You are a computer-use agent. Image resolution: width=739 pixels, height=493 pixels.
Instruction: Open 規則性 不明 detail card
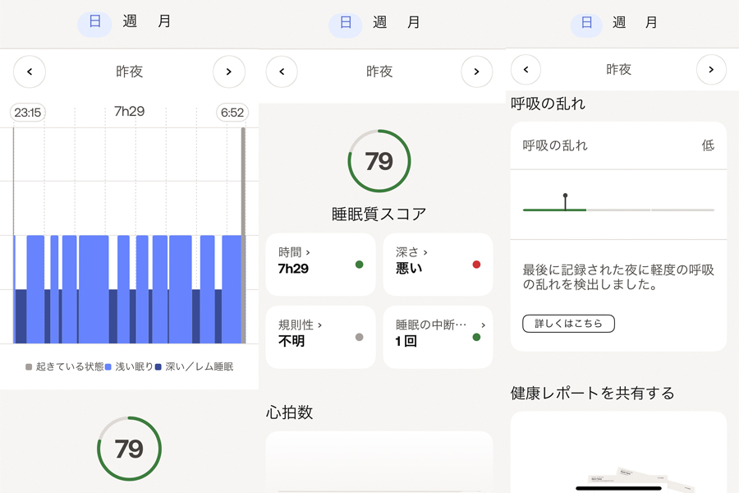coord(320,337)
